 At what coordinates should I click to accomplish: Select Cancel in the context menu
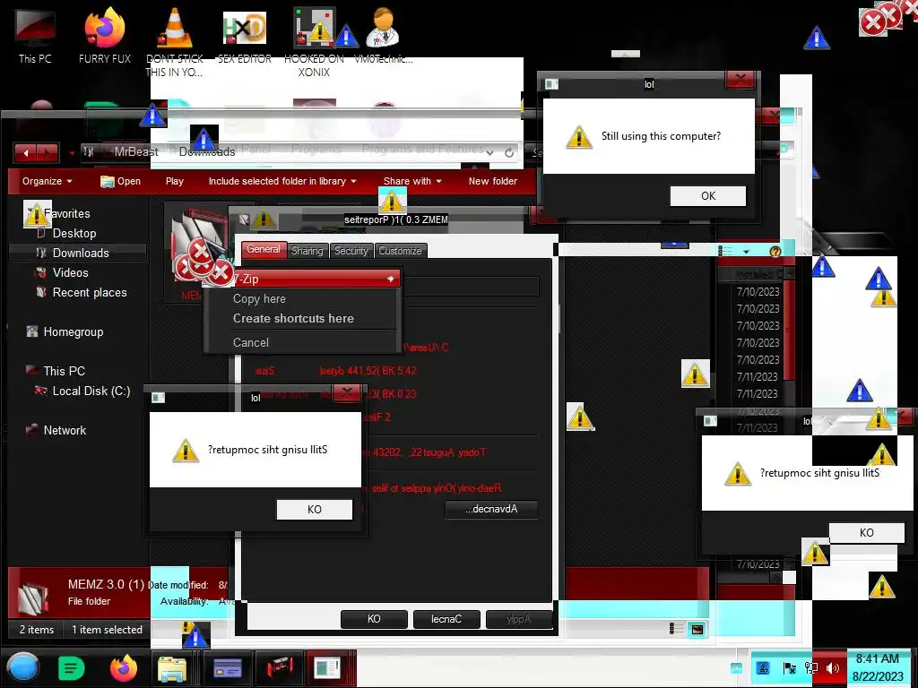(251, 343)
